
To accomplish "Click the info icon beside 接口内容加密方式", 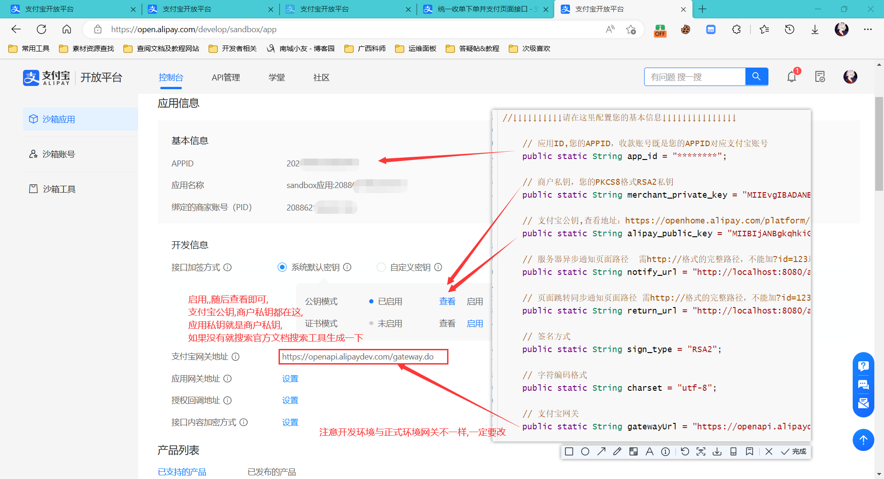I will pyautogui.click(x=244, y=422).
